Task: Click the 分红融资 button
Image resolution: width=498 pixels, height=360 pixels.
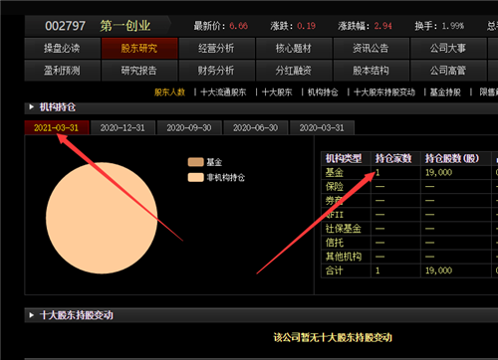Action: coord(294,71)
